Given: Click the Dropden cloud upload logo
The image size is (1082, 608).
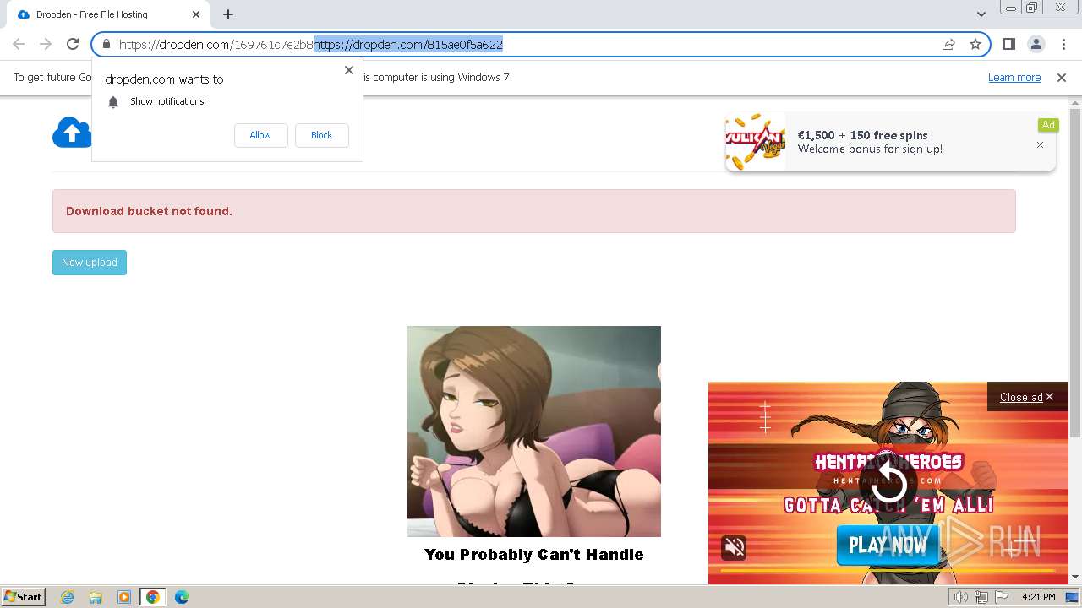Looking at the screenshot, I should [x=72, y=133].
